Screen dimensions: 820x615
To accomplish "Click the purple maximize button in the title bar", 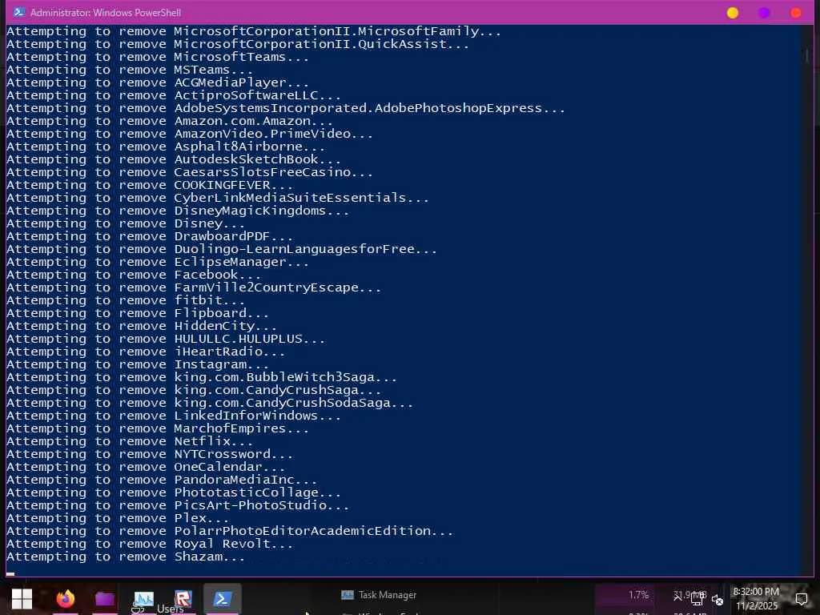I will tap(764, 13).
